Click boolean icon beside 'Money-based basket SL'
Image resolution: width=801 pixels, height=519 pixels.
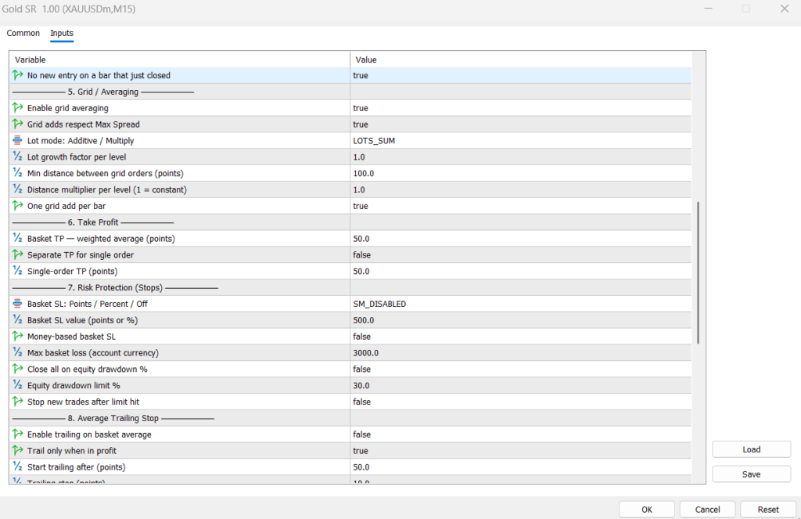(18, 337)
